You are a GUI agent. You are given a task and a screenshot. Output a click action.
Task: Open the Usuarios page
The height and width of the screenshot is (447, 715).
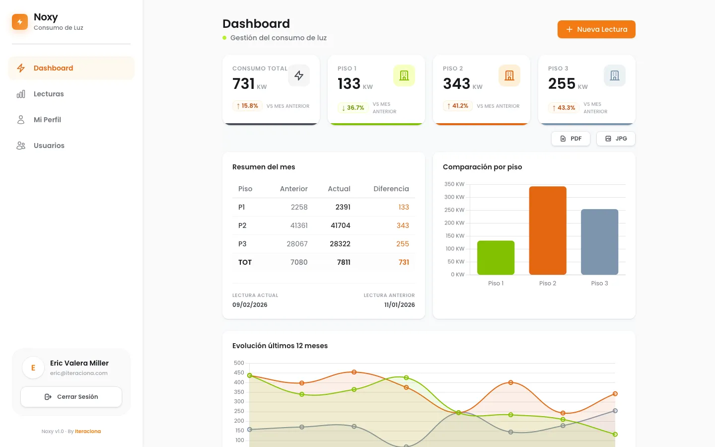(49, 146)
